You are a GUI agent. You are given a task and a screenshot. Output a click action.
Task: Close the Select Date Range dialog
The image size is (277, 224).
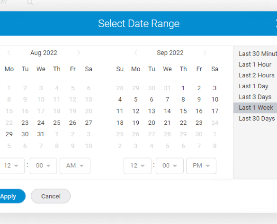[276, 24]
